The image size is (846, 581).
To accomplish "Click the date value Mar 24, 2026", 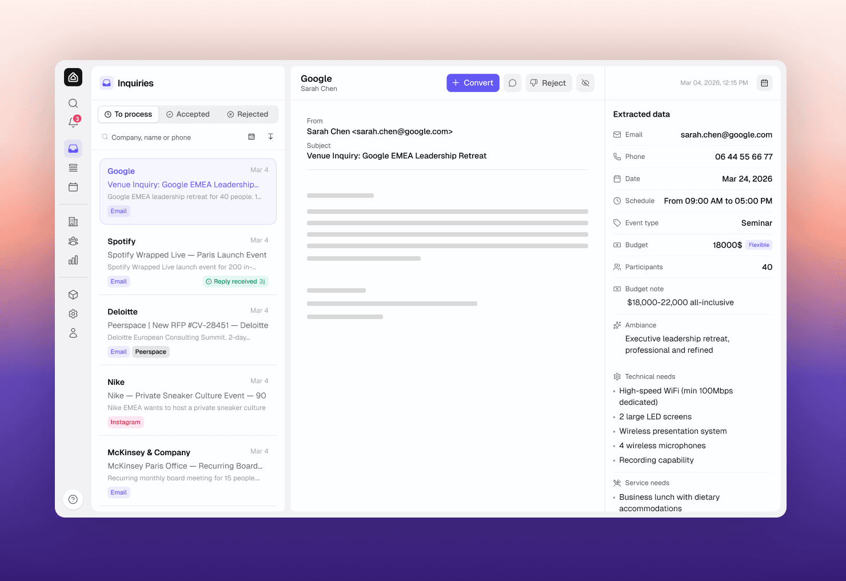I will [x=747, y=179].
